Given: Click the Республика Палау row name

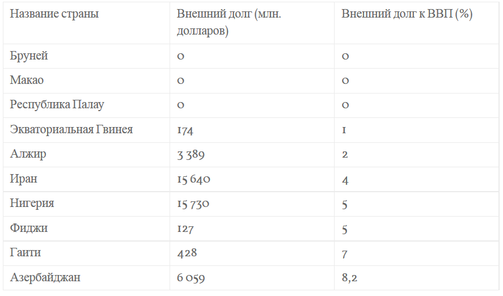Looking at the screenshot, I should (57, 104).
